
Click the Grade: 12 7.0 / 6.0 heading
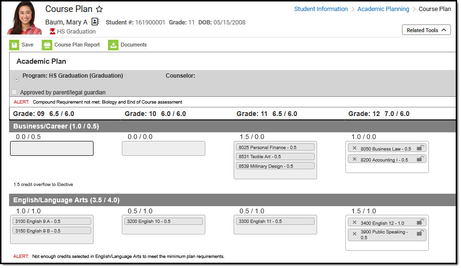[x=378, y=114]
